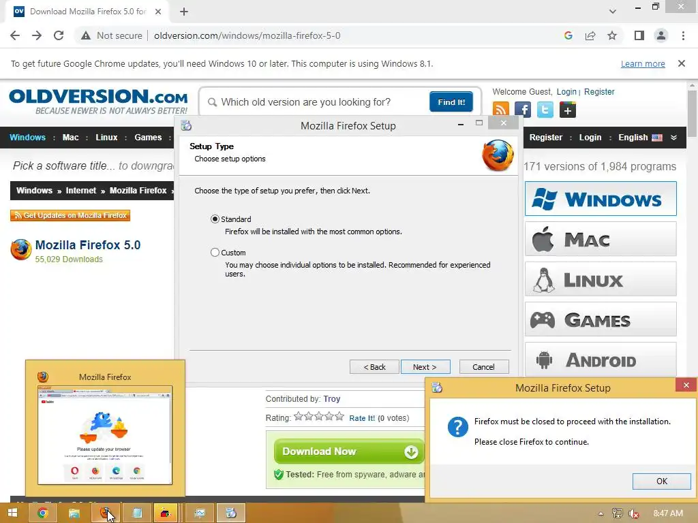Open the Linux tab in site navigation
This screenshot has height=523, width=698.
point(106,138)
